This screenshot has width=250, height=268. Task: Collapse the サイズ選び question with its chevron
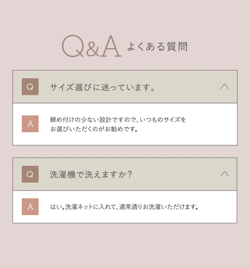[225, 86]
